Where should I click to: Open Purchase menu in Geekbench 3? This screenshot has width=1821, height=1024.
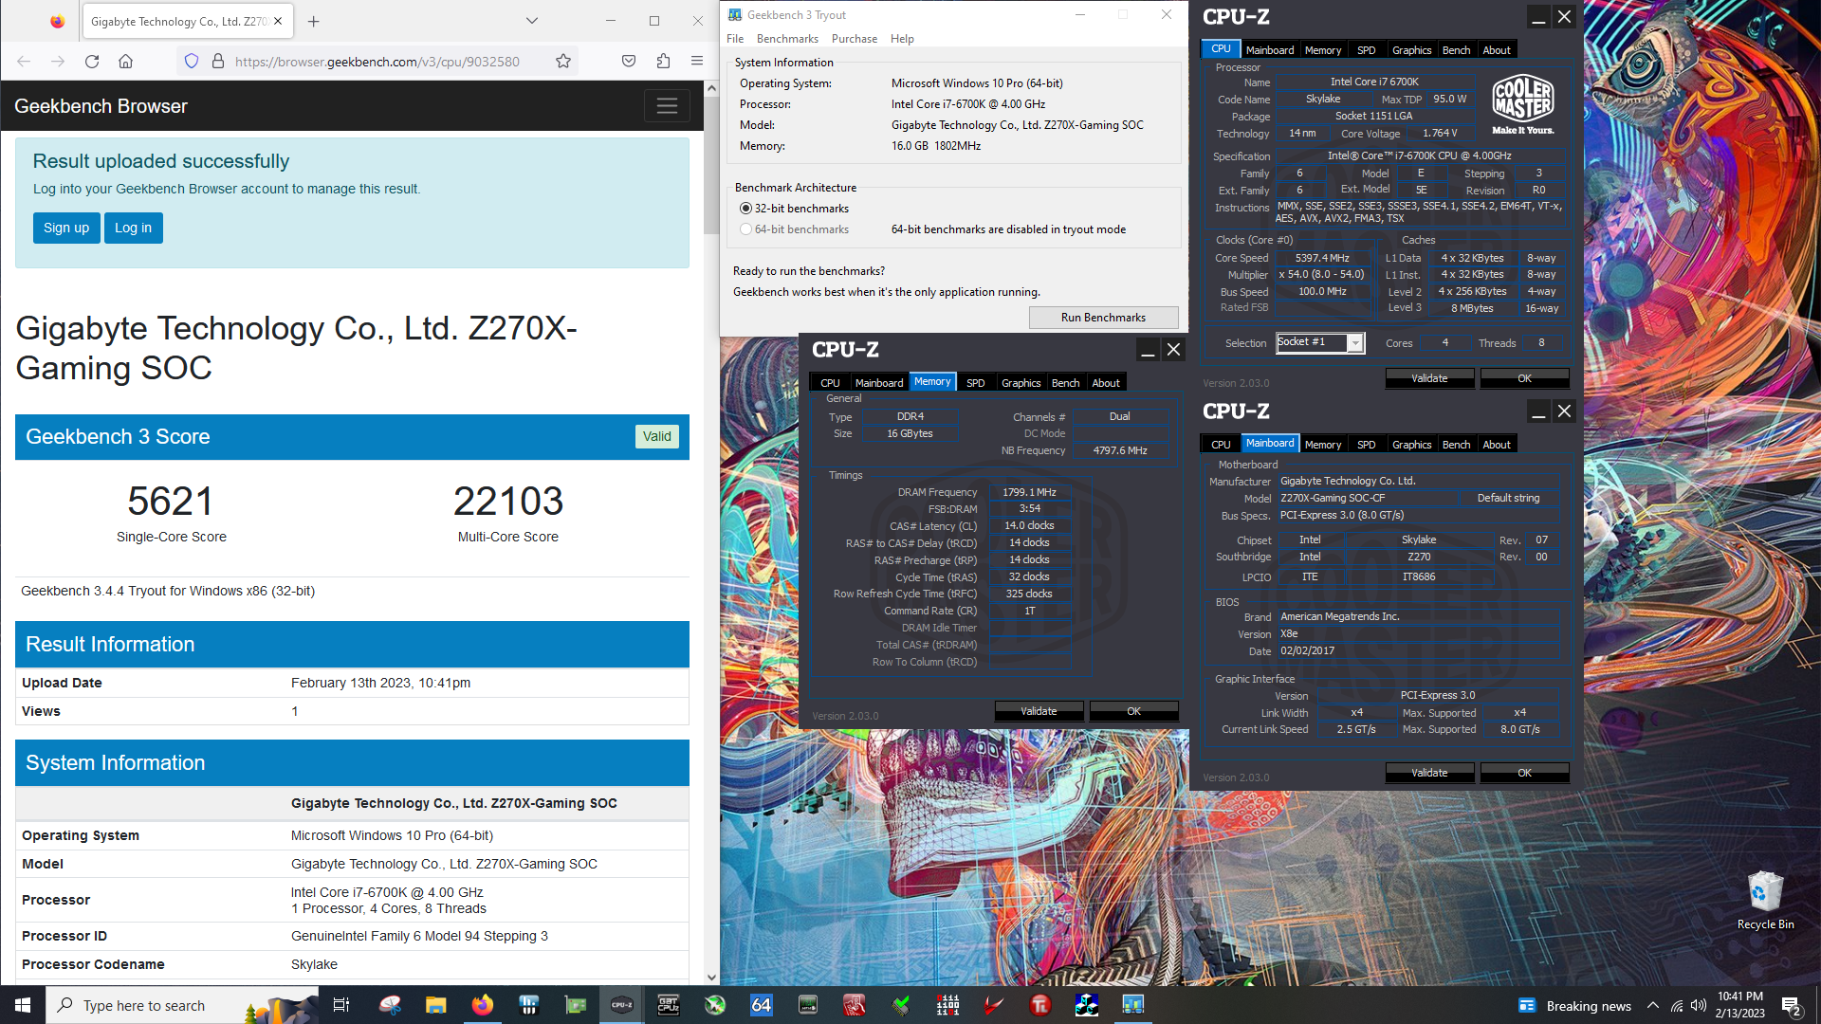[x=855, y=39]
